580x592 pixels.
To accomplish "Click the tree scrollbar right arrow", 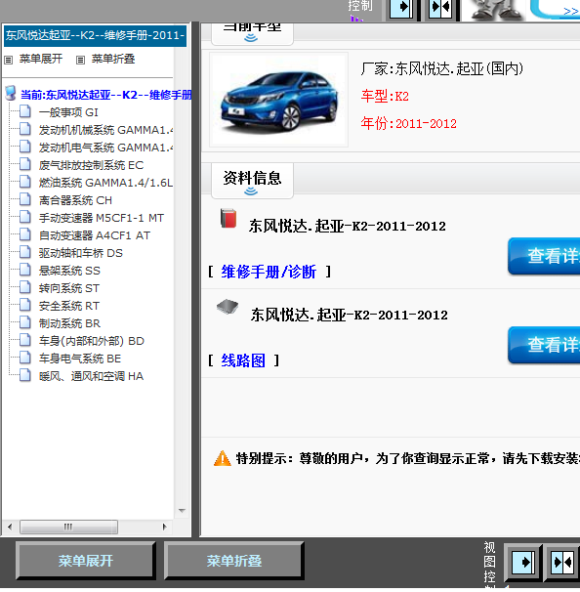I will pyautogui.click(x=164, y=527).
